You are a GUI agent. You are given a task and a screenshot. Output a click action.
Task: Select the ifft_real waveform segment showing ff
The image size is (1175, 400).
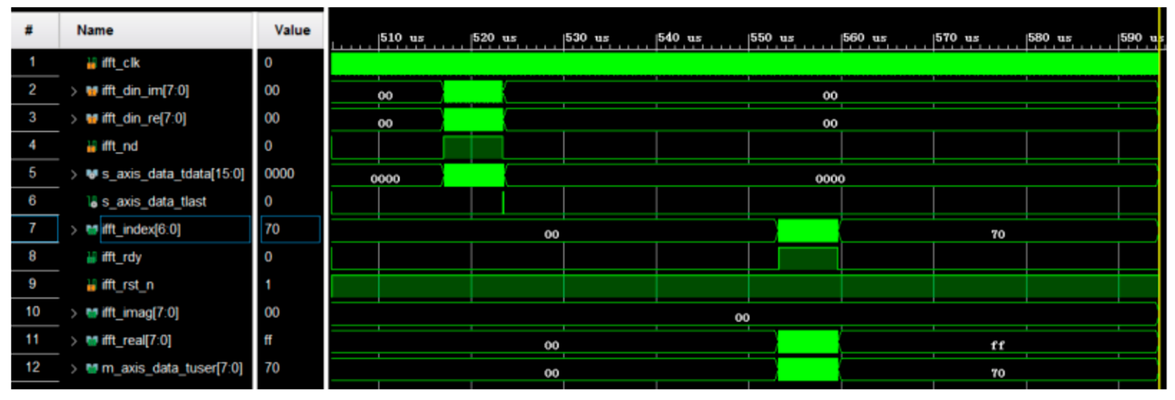pyautogui.click(x=998, y=345)
